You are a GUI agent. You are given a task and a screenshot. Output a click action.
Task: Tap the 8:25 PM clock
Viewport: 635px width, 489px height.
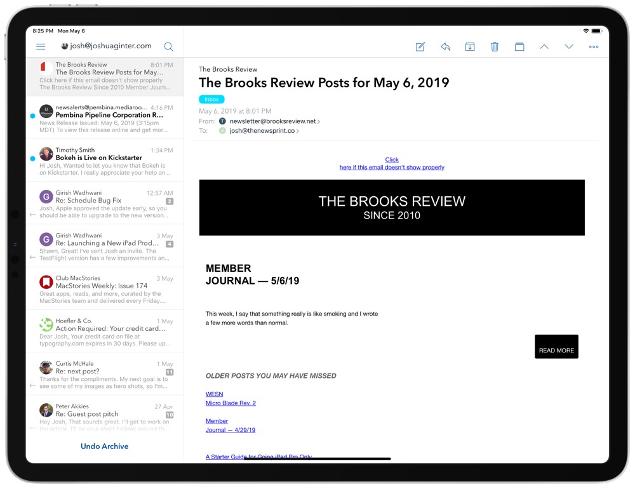coord(43,30)
